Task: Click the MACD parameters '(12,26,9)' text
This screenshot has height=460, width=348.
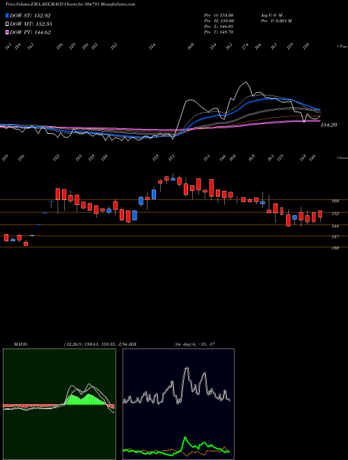Action: click(x=73, y=344)
